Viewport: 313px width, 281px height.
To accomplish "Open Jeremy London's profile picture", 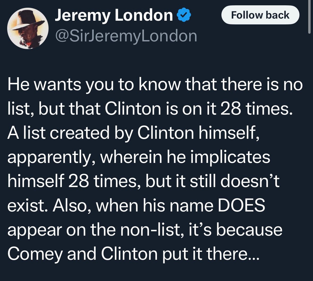I will click(x=28, y=28).
